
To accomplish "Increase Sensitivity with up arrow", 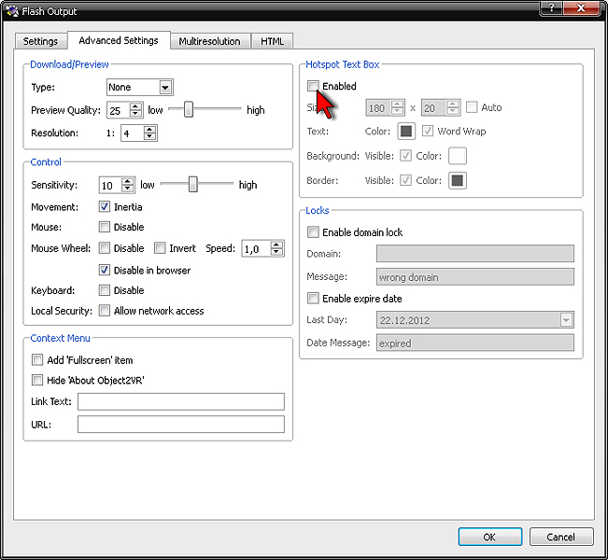I will pyautogui.click(x=128, y=181).
